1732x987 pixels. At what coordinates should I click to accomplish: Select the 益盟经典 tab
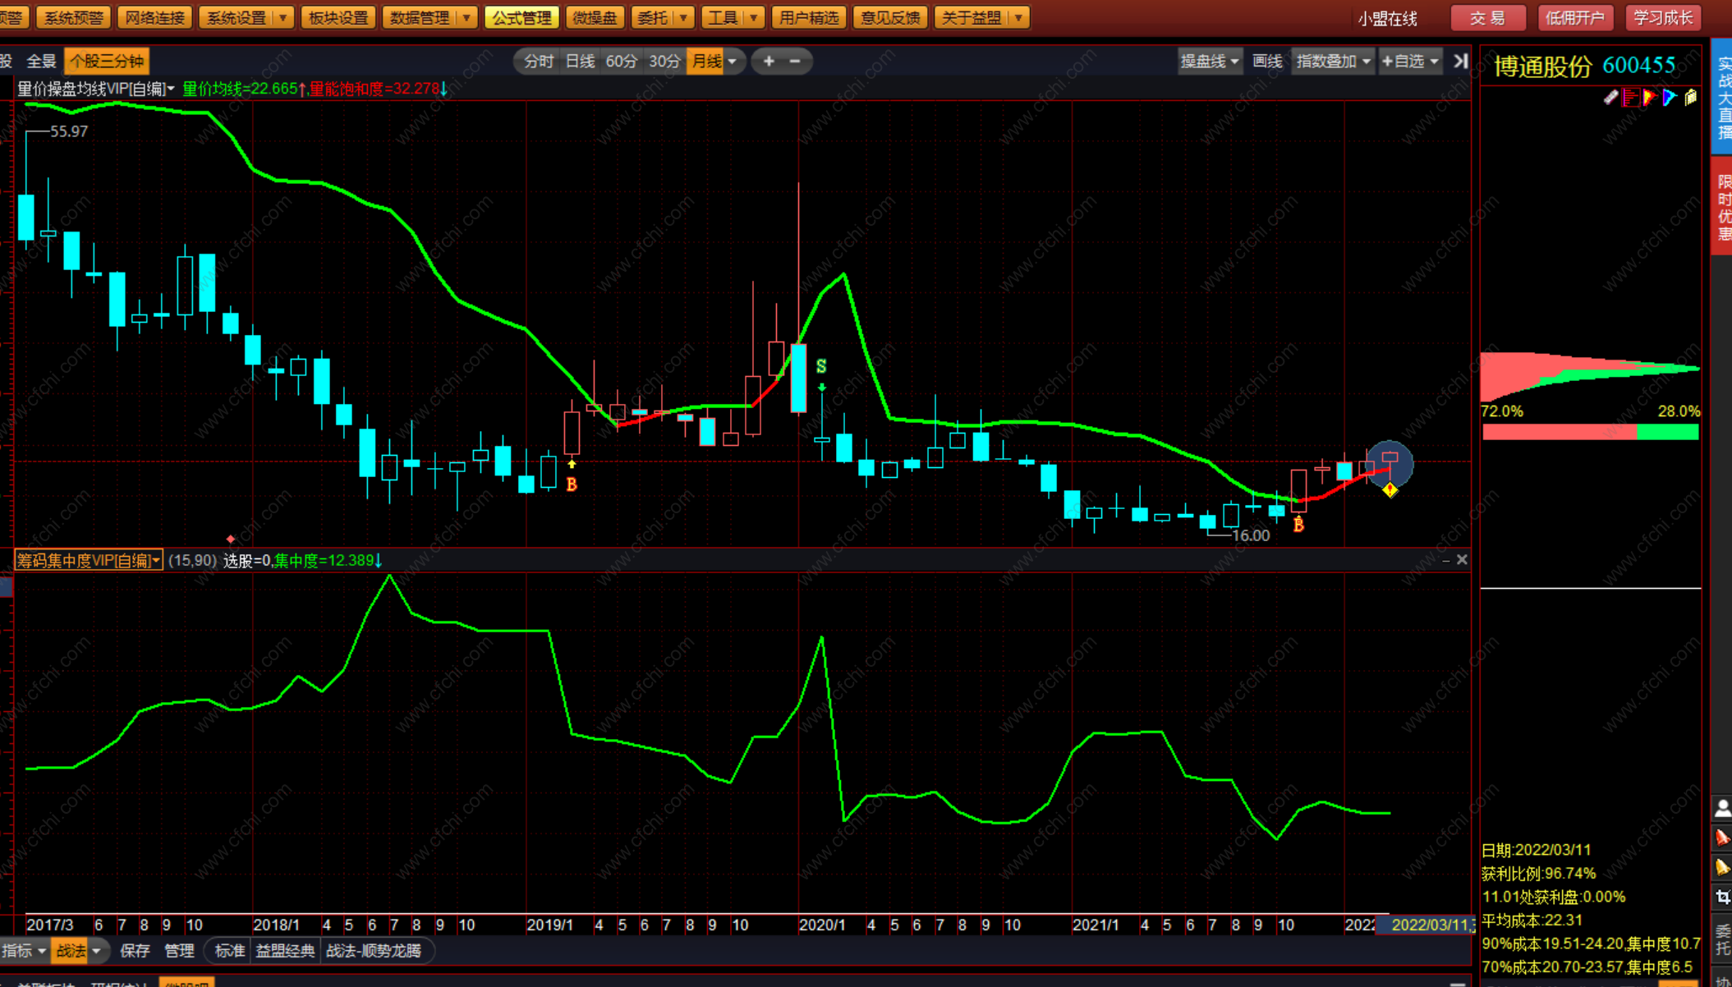click(285, 950)
